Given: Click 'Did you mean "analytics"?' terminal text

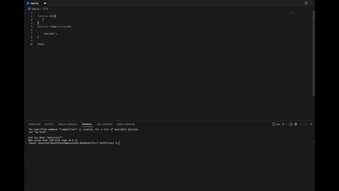Looking at the screenshot, I should tap(46, 137).
